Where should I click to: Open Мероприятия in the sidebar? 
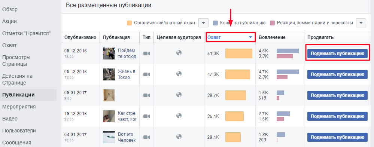pos(19,107)
